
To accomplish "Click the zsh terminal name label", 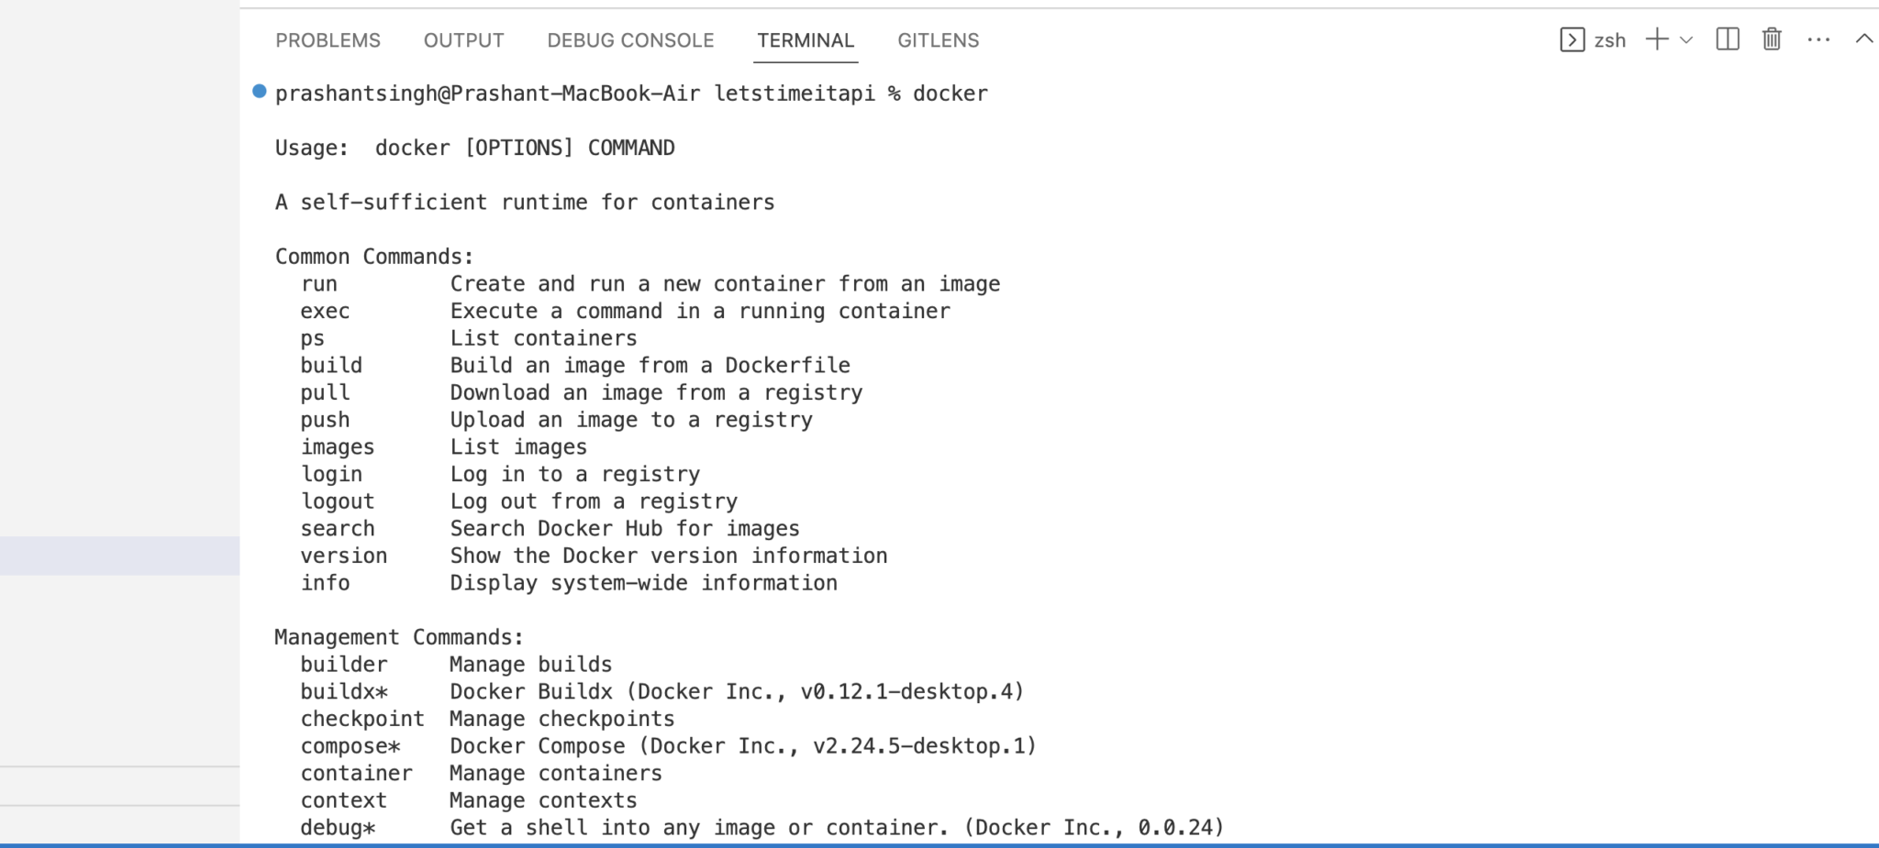I will (1610, 40).
